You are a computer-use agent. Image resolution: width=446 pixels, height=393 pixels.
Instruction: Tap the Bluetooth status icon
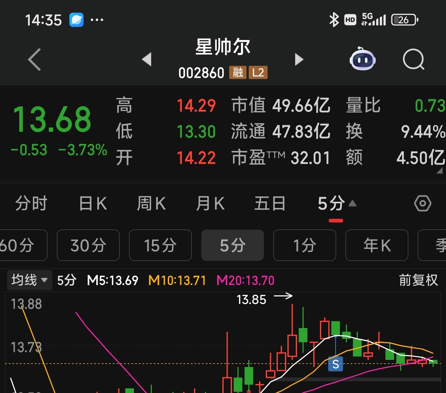(334, 20)
